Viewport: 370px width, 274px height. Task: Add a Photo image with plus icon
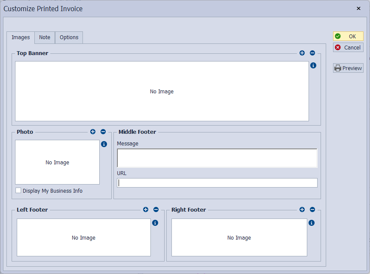(93, 132)
